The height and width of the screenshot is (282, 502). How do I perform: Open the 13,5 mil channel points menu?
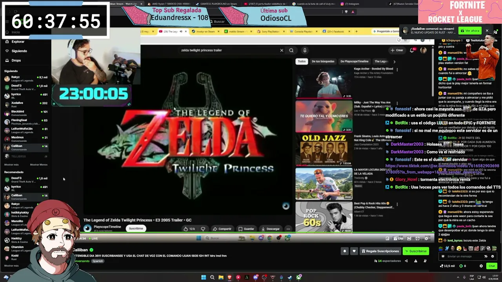[x=447, y=266]
